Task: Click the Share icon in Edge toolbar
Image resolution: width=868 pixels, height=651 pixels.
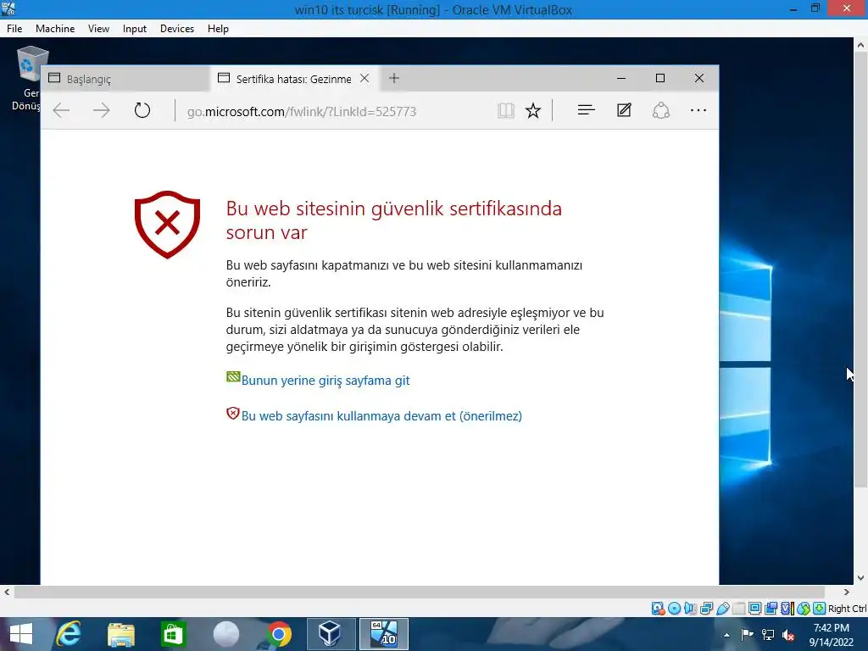Action: click(x=661, y=110)
